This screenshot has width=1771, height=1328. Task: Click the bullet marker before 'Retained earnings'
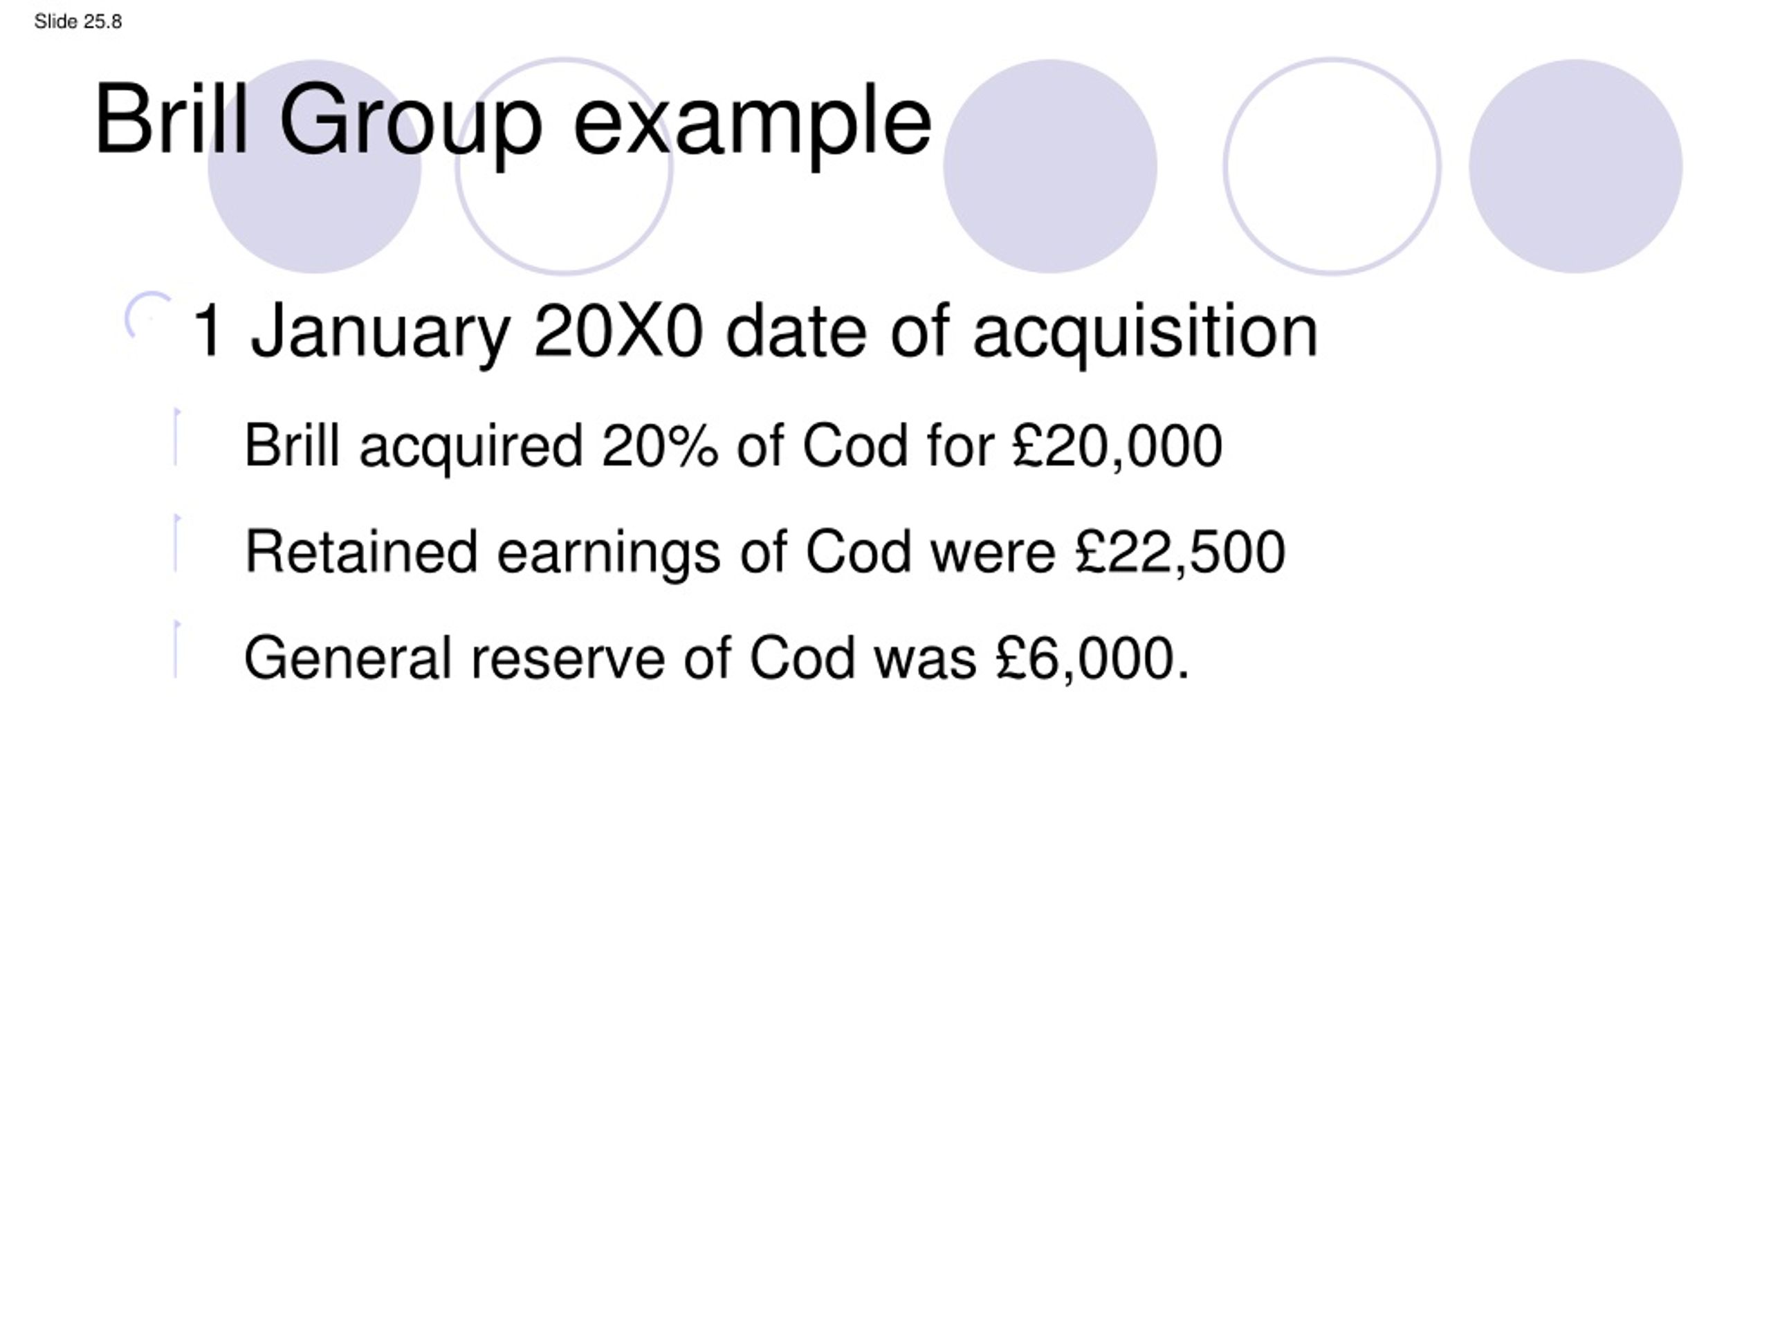pos(177,543)
